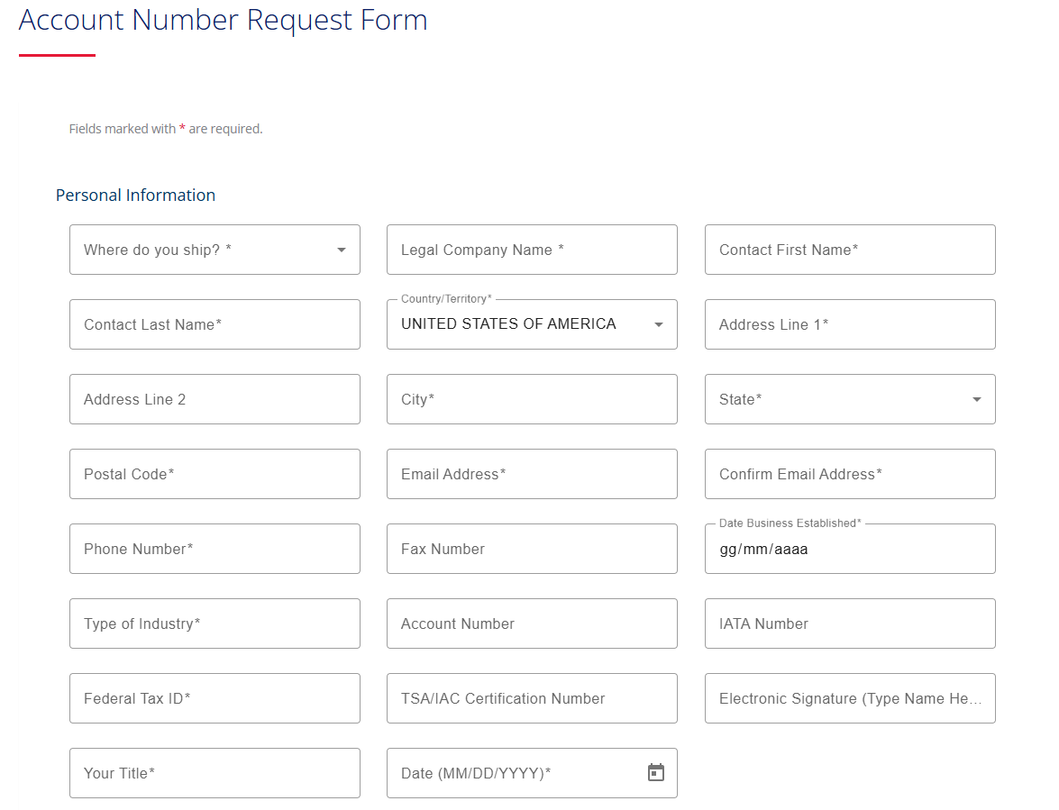Select the TSA/IAC Certification Number field
This screenshot has height=810, width=1059.
532,698
